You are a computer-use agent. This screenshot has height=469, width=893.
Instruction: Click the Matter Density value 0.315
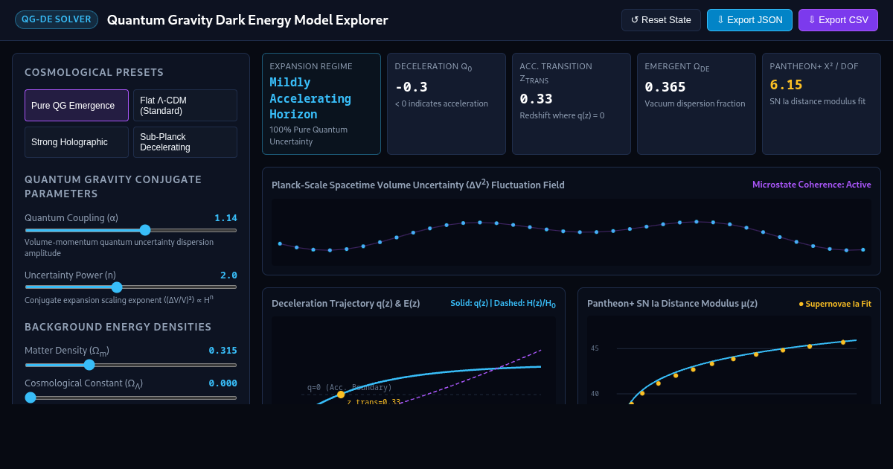tap(223, 351)
